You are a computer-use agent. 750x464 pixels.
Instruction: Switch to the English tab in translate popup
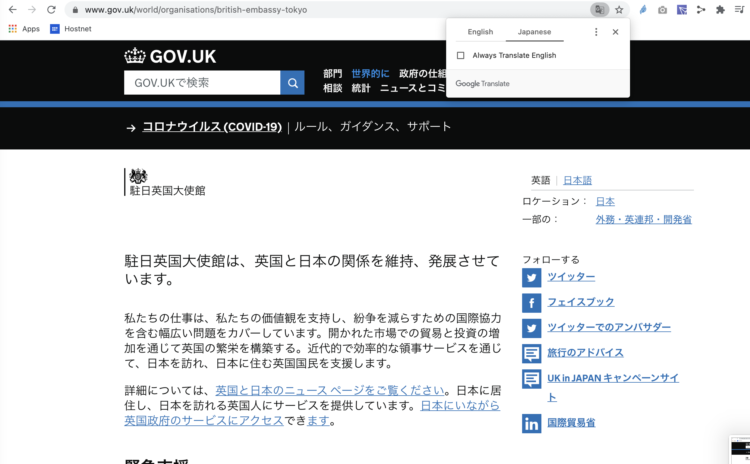click(480, 32)
